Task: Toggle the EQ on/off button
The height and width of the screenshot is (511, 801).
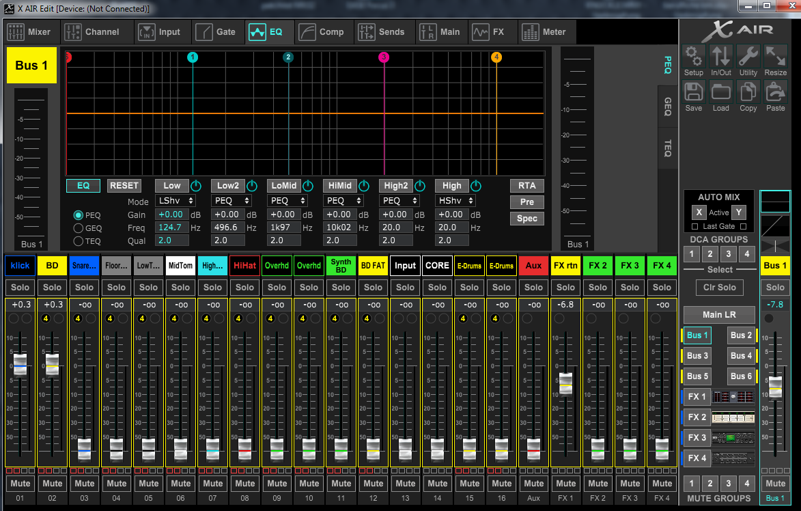Action: tap(83, 186)
